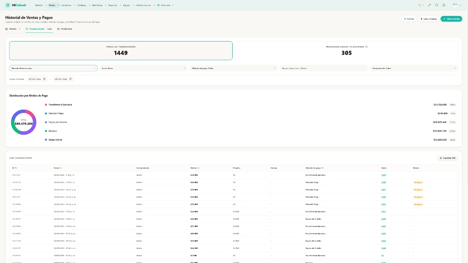Click the Nueva venta button
Image resolution: width=468 pixels, height=263 pixels.
tap(451, 19)
